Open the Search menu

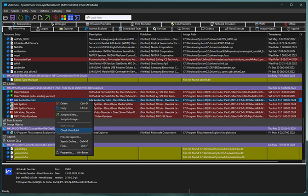pos(15,11)
